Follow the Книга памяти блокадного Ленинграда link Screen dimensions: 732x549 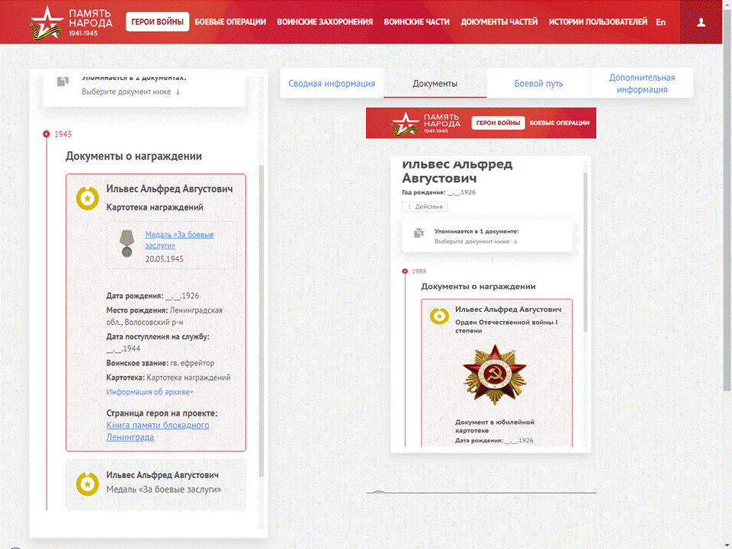(x=157, y=431)
